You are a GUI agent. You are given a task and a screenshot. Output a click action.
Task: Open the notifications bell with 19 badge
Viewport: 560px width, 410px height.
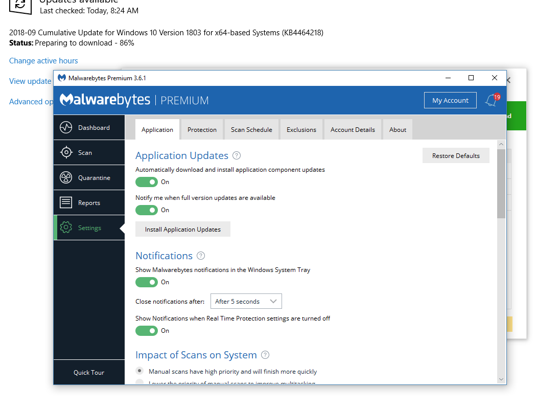(492, 100)
